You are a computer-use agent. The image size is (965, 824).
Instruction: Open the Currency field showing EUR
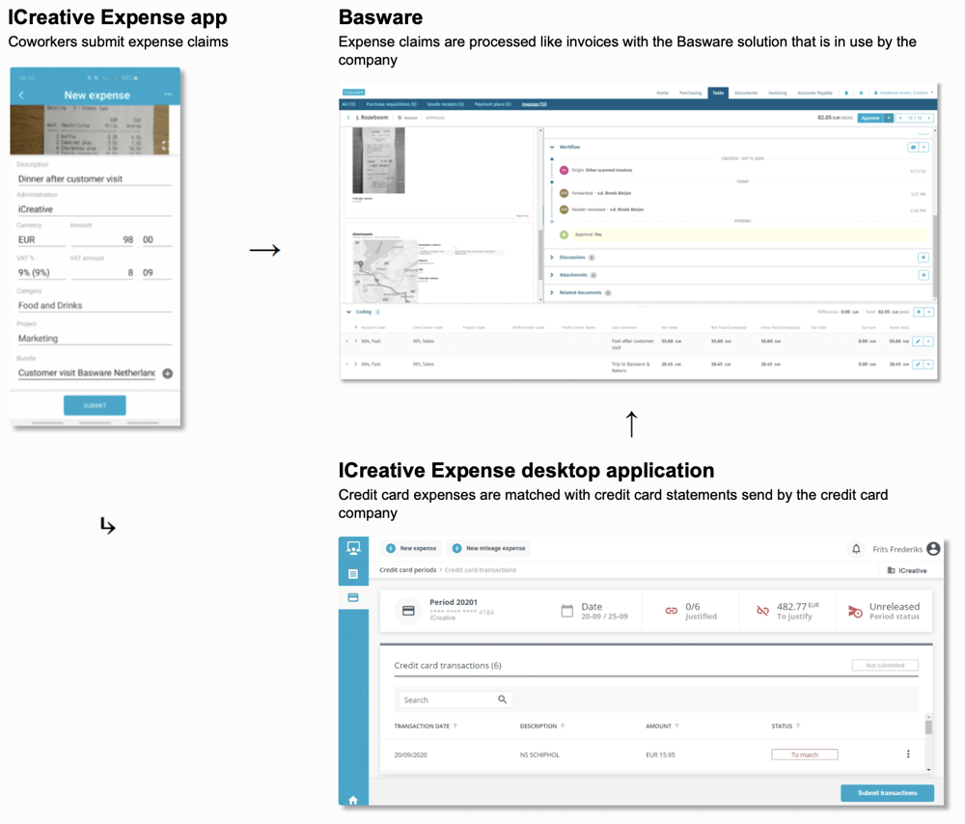[41, 240]
